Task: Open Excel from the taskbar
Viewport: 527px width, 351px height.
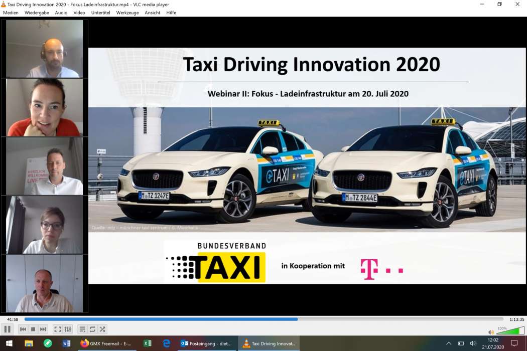Action: 148,343
